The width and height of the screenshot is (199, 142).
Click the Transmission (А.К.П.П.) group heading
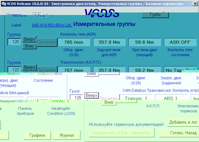tap(81, 62)
